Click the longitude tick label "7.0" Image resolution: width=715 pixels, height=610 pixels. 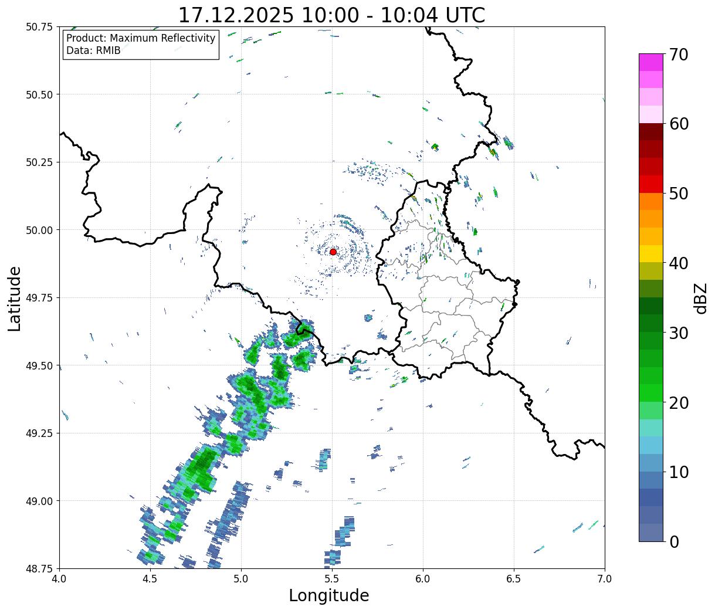[x=605, y=579]
